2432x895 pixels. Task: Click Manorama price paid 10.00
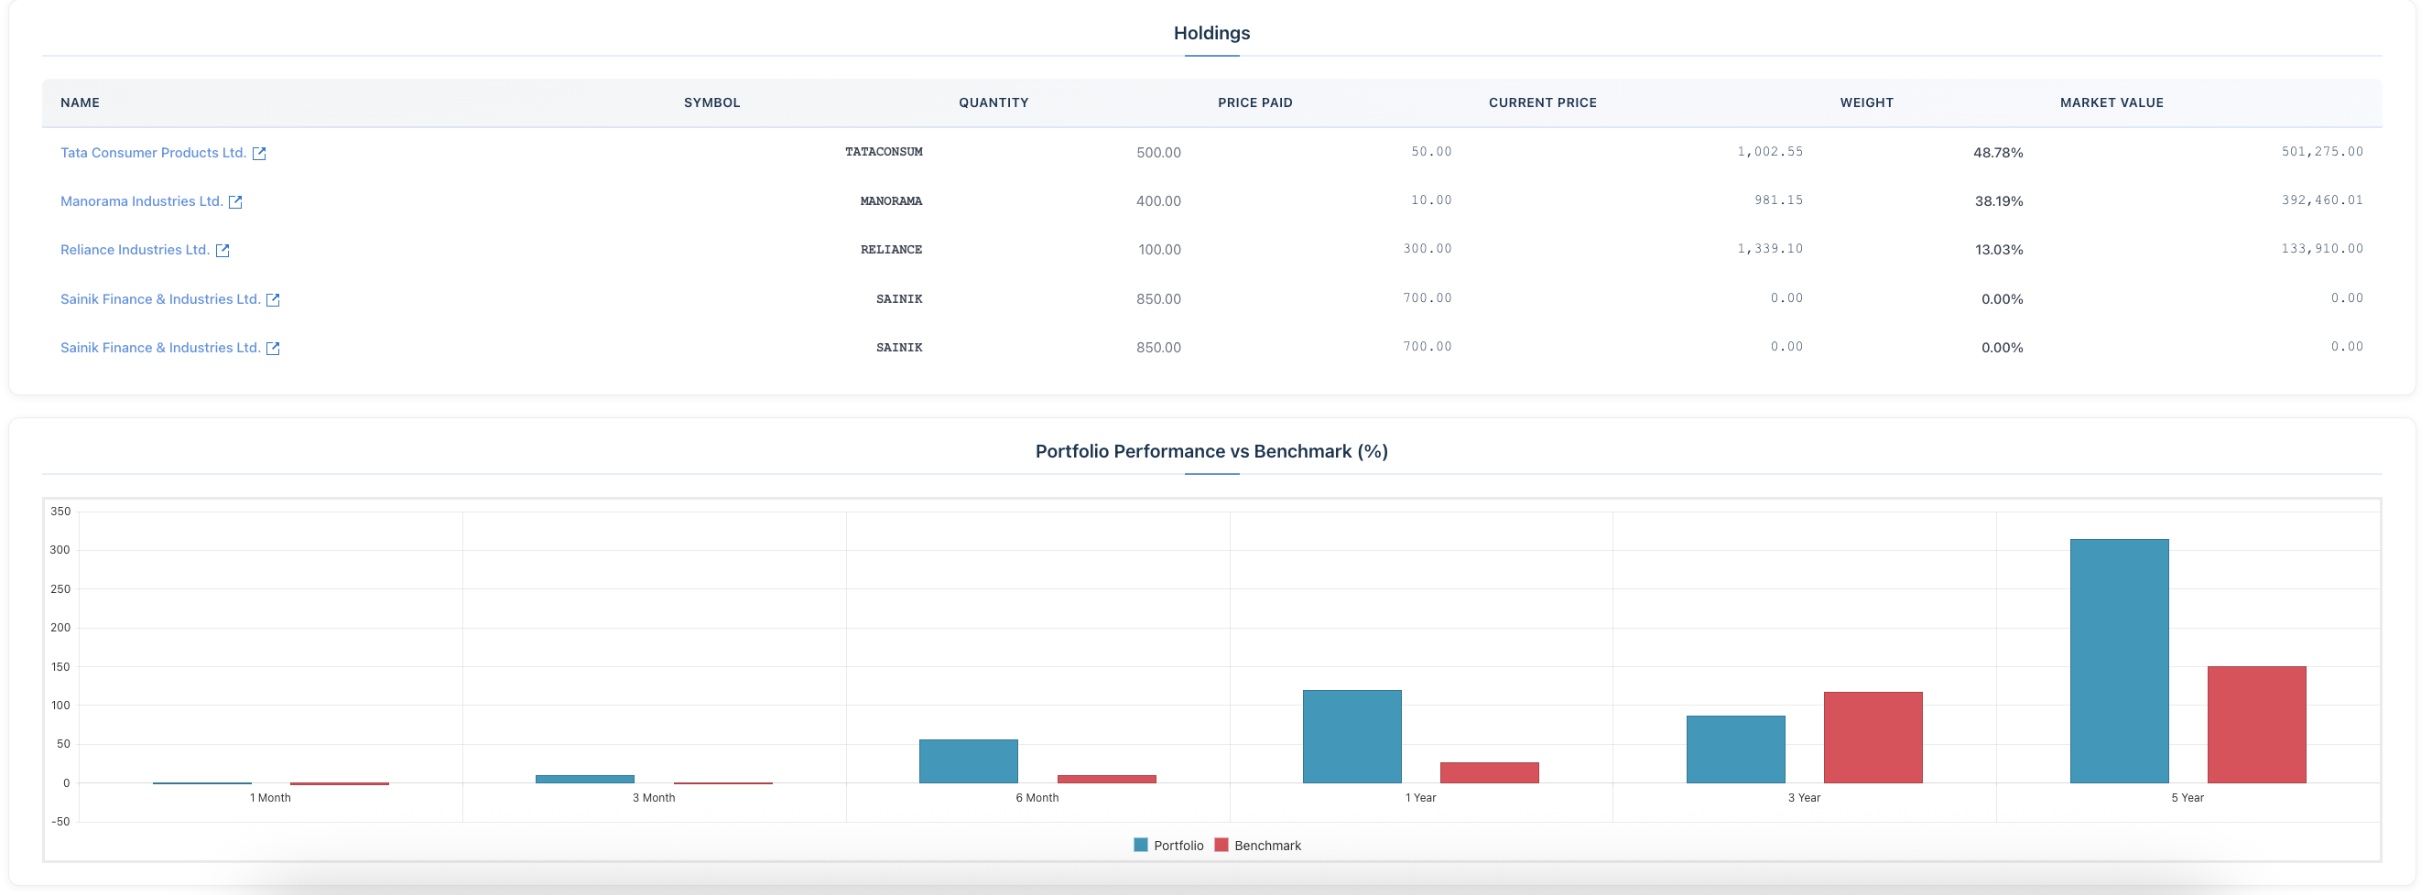point(1431,199)
